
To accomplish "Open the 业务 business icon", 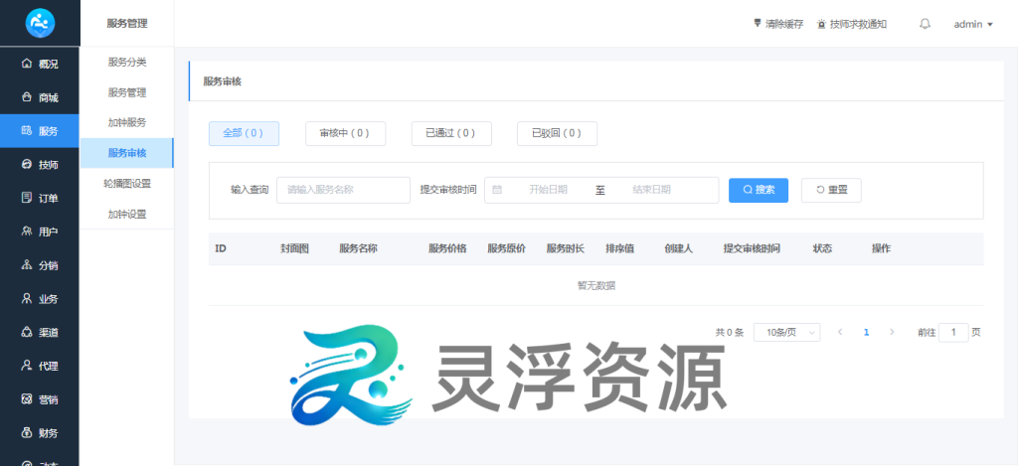I will click(x=27, y=299).
